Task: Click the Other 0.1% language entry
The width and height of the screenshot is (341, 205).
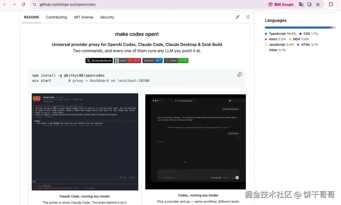Action: click(x=275, y=50)
